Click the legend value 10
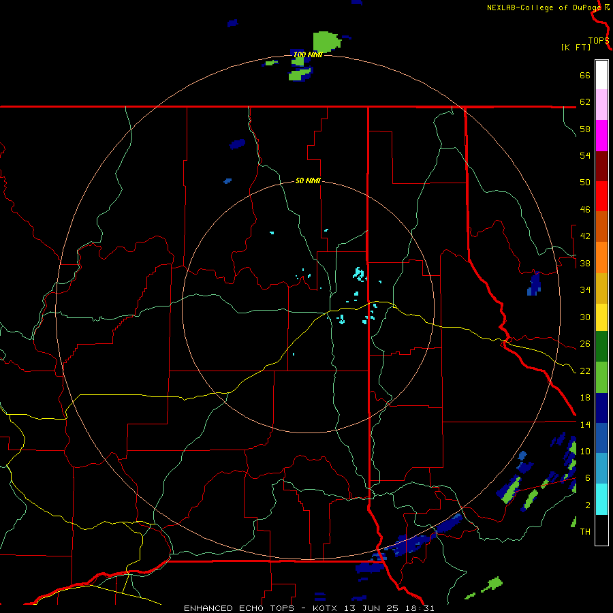Viewport: 613px width, 613px height. click(x=585, y=451)
